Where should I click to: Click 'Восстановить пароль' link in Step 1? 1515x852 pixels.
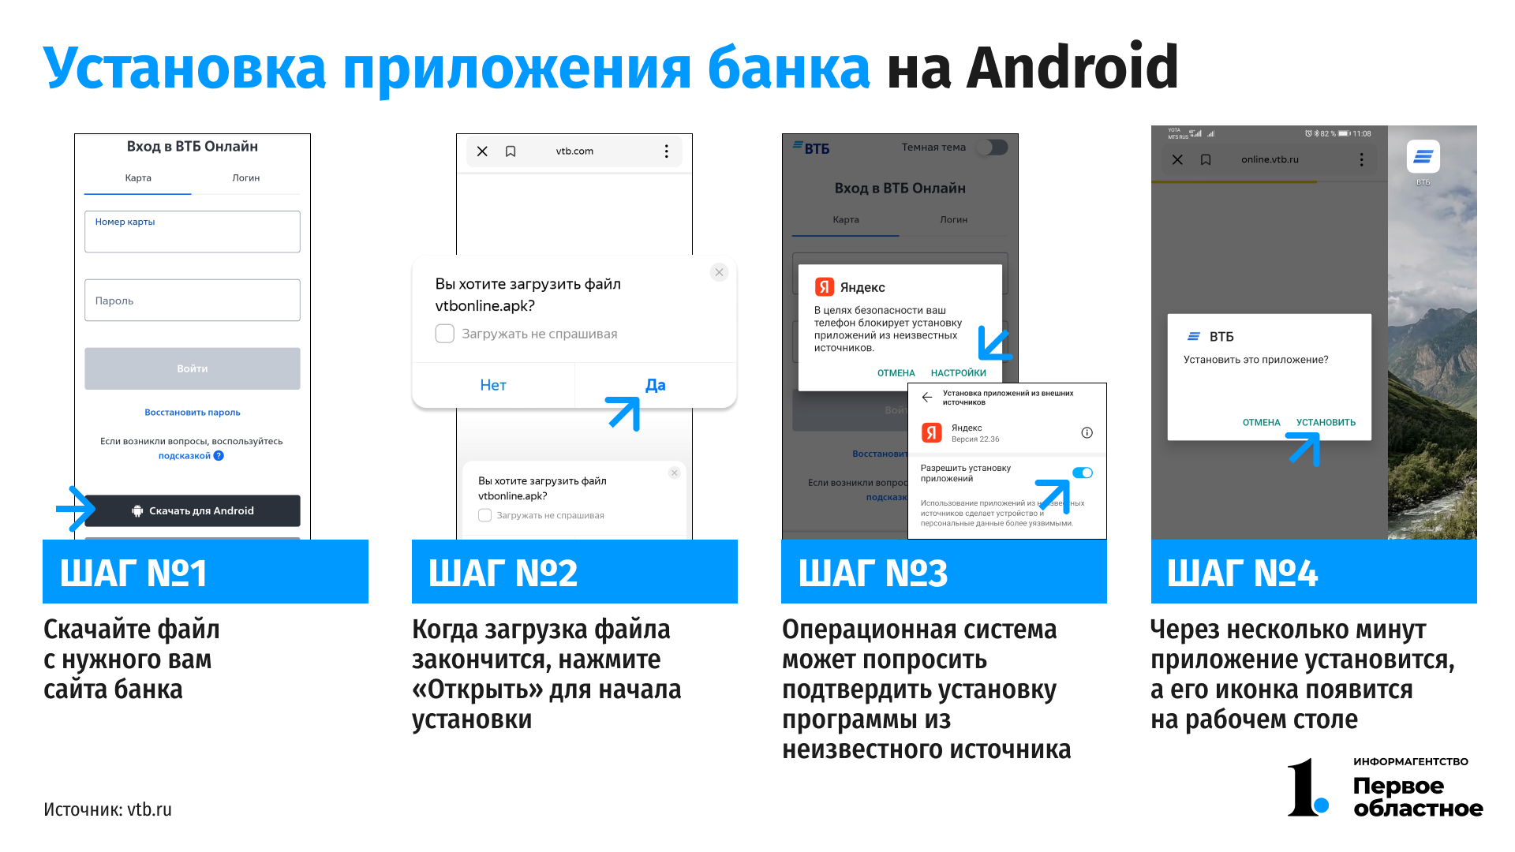[x=192, y=412]
